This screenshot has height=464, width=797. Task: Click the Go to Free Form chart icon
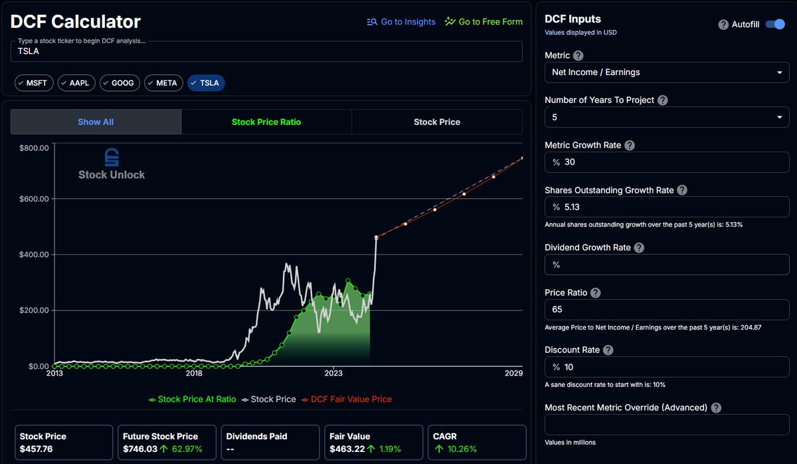pos(450,22)
